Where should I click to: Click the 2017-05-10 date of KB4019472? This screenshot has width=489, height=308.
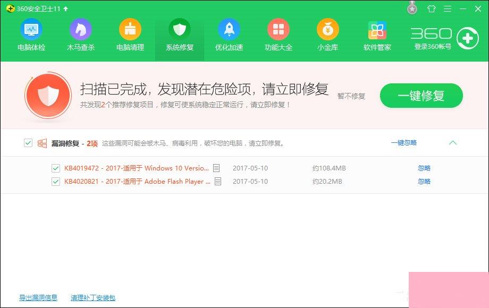pos(250,168)
